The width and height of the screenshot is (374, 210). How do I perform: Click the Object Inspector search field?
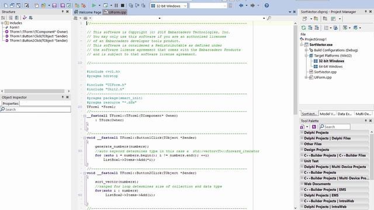[36, 109]
